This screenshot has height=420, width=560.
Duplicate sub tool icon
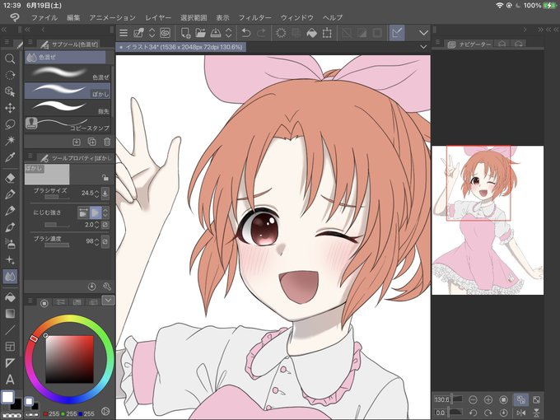click(91, 142)
